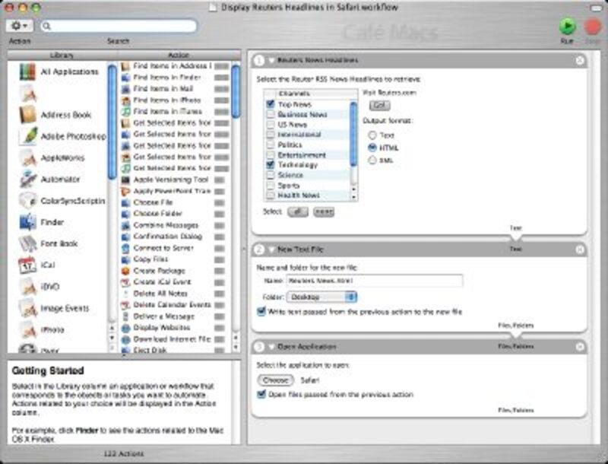
Task: Uncheck Top News channel
Action: [271, 104]
